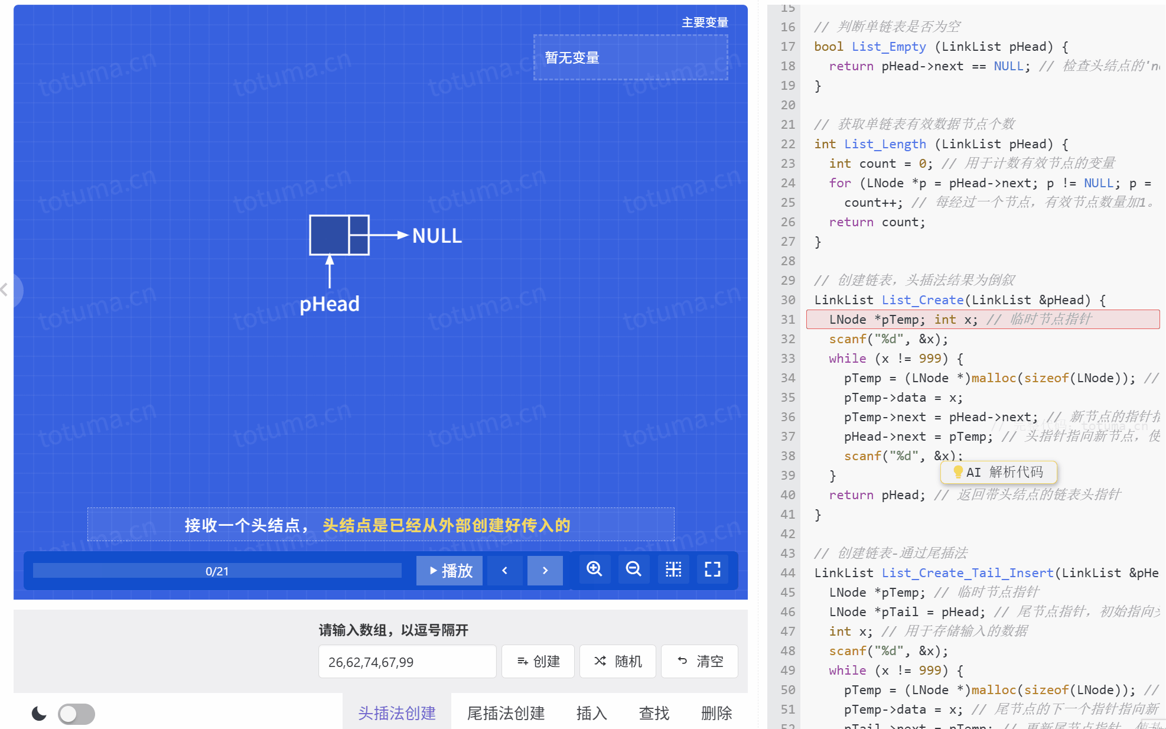This screenshot has height=729, width=1166.
Task: Click the lightbulb icon in AI 解析代码
Action: 957,472
